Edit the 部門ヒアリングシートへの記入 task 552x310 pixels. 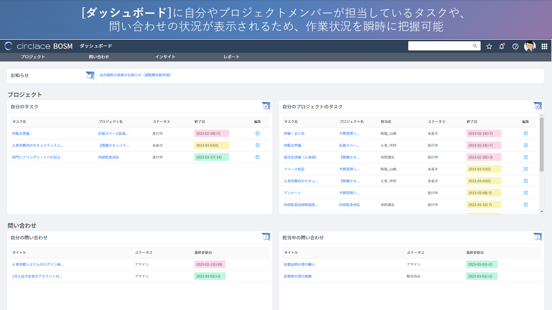tap(257, 157)
